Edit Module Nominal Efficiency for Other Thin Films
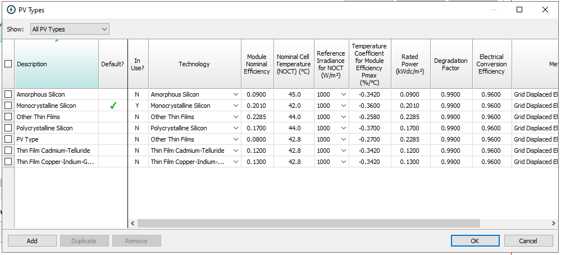 [257, 117]
